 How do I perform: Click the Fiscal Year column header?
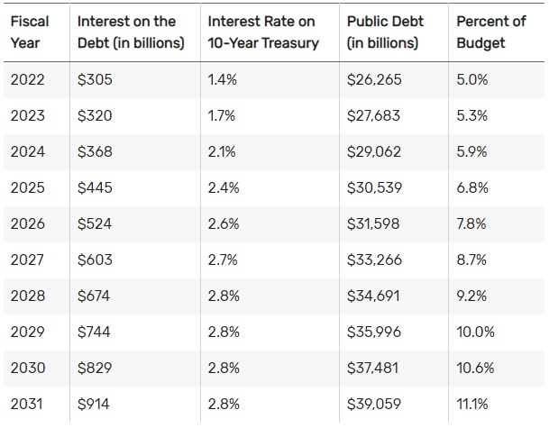[x=30, y=32]
